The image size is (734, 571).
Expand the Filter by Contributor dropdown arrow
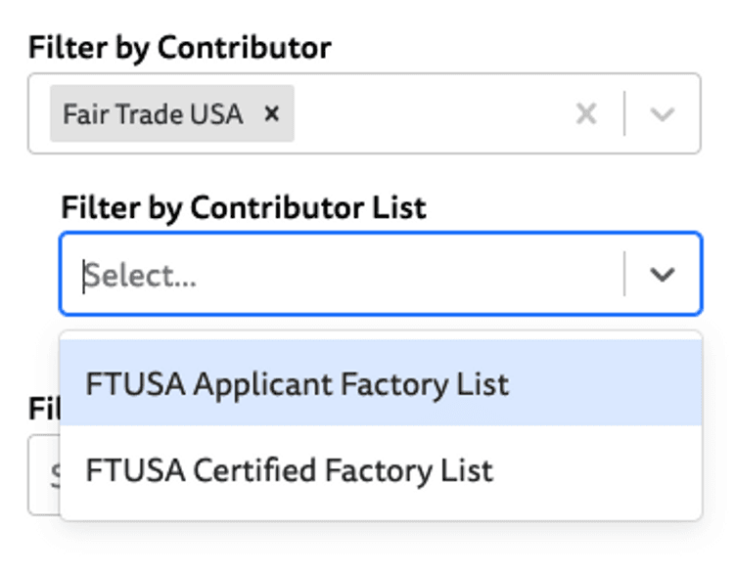coord(663,113)
